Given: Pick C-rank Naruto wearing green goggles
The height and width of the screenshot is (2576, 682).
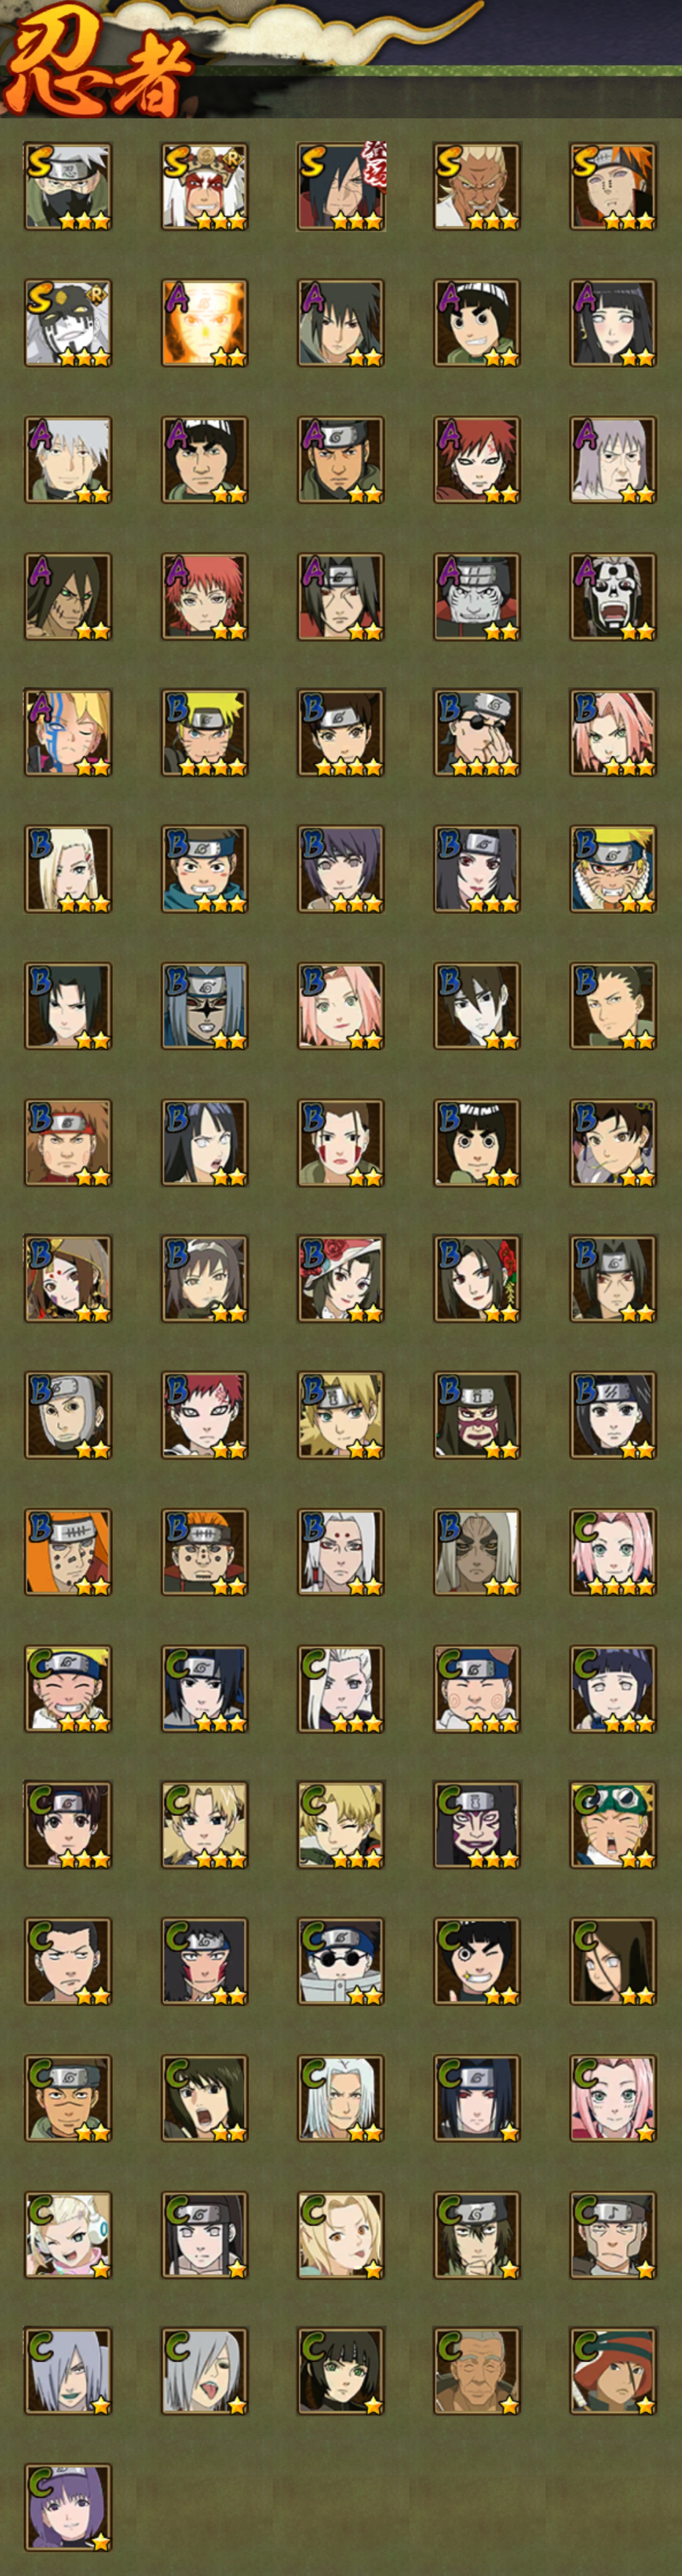Looking at the screenshot, I should [613, 1825].
